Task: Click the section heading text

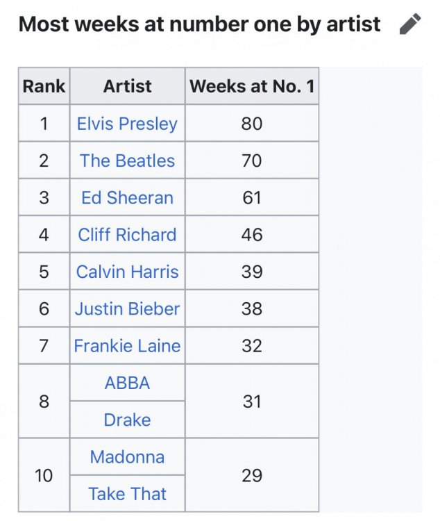Action: 199,24
